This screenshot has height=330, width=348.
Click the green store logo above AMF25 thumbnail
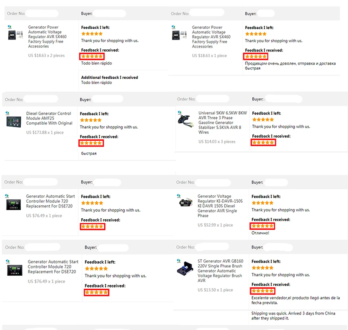[x=7, y=113]
